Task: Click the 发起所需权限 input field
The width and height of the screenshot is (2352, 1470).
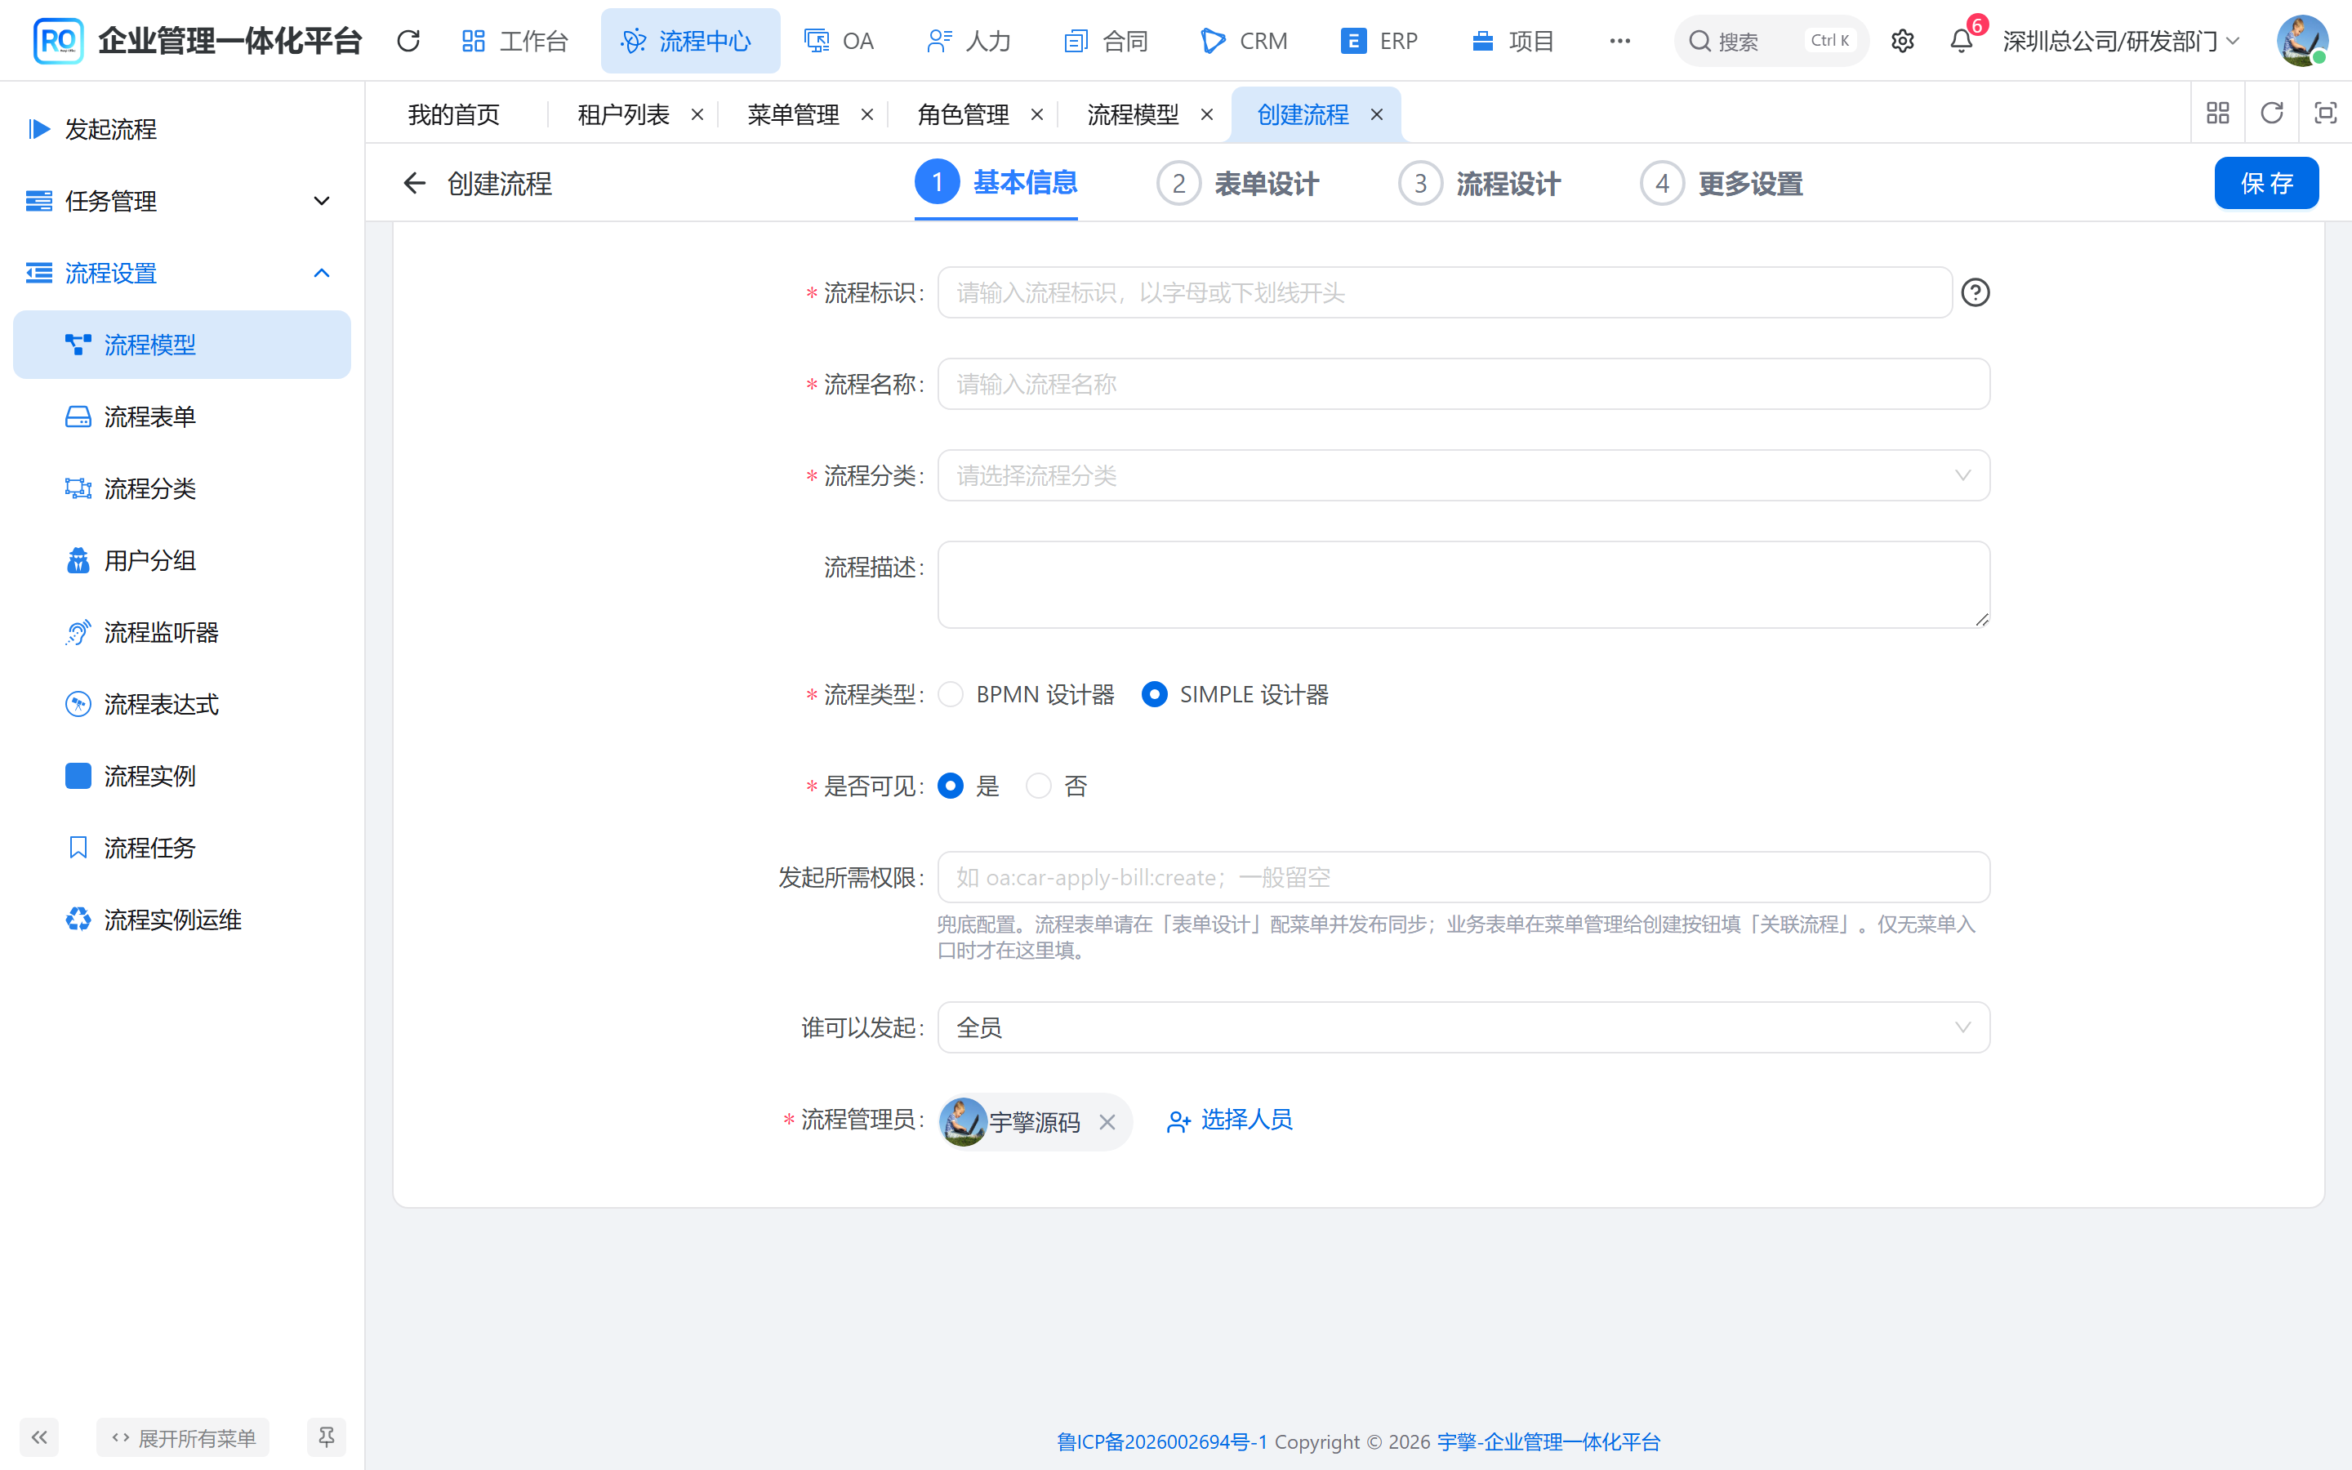Action: pyautogui.click(x=1463, y=878)
